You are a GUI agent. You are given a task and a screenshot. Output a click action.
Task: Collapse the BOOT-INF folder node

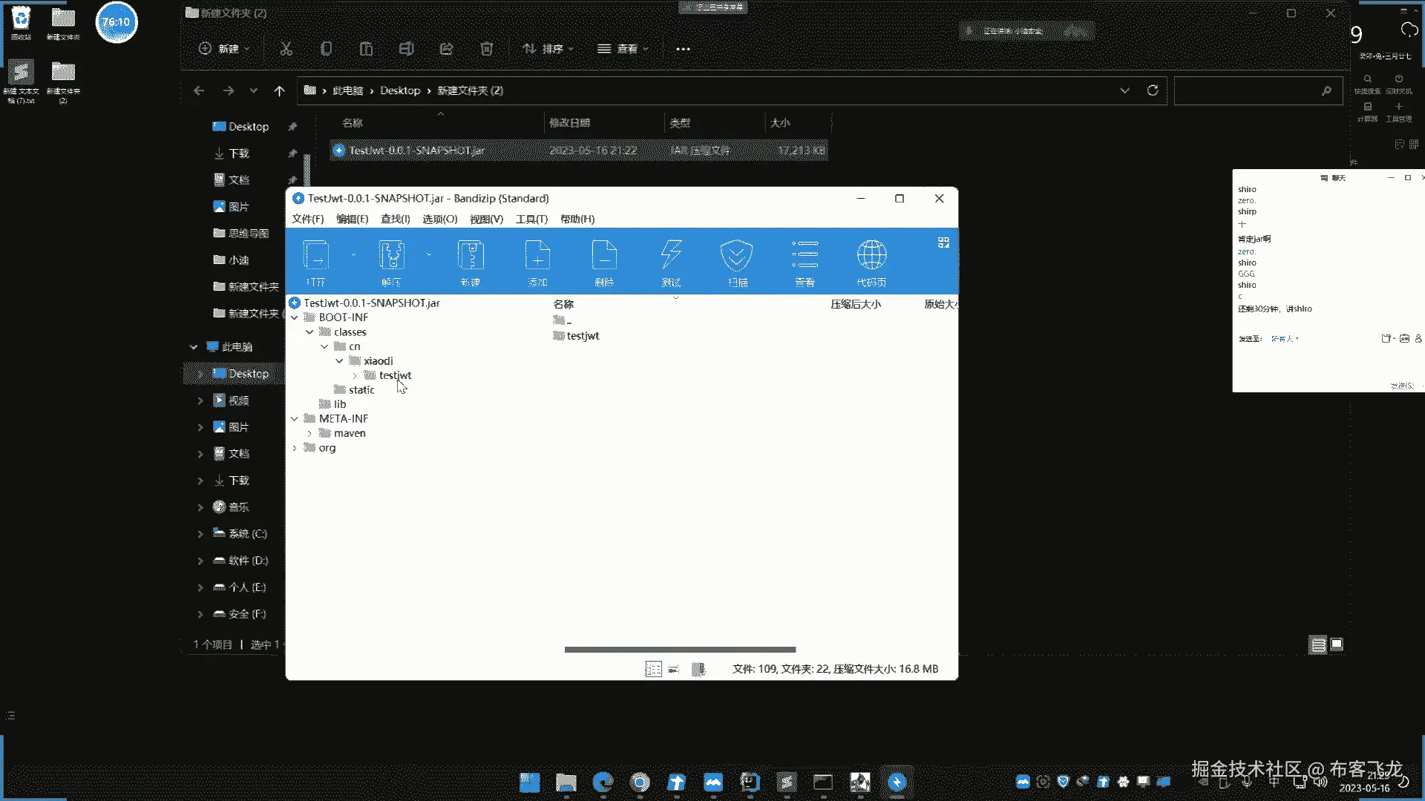295,317
